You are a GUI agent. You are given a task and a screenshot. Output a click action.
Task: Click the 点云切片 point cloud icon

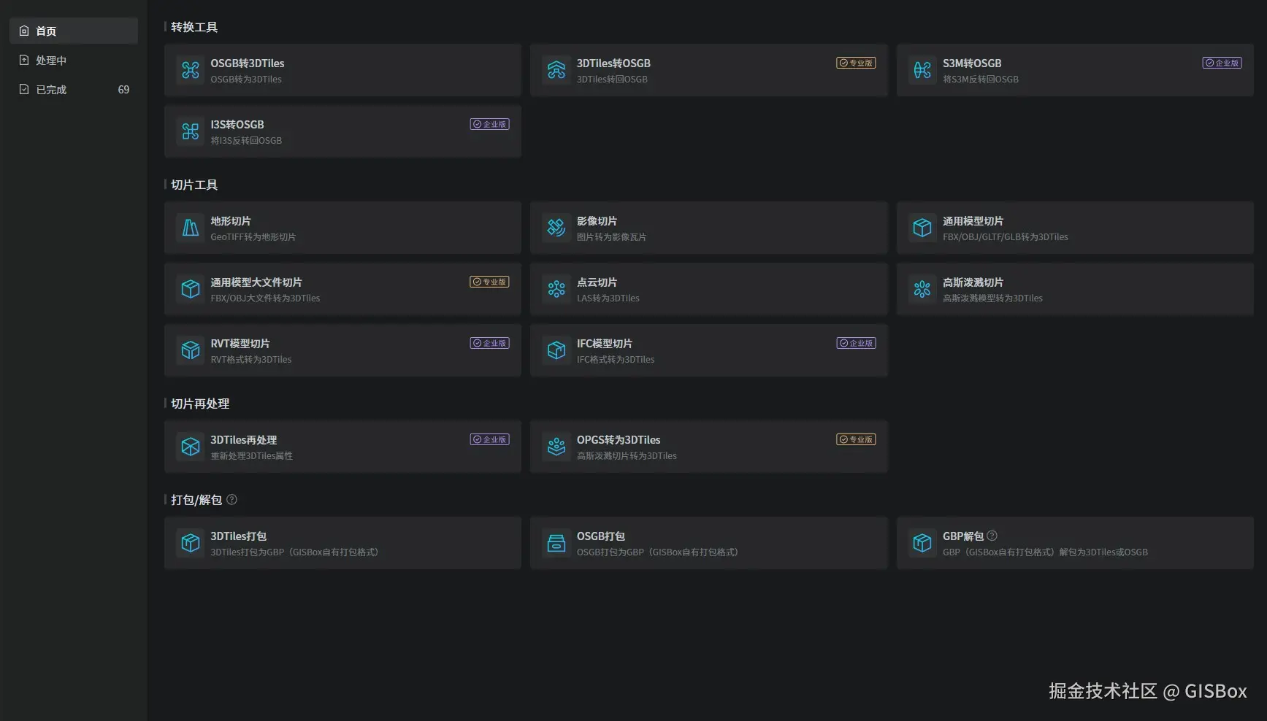pyautogui.click(x=556, y=289)
